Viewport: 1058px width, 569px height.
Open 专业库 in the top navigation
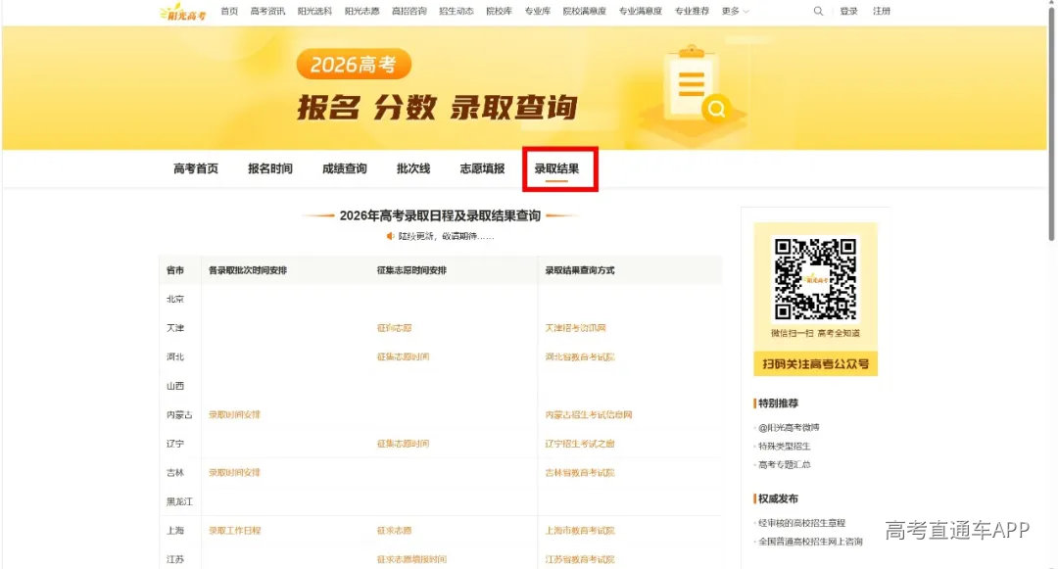click(537, 11)
